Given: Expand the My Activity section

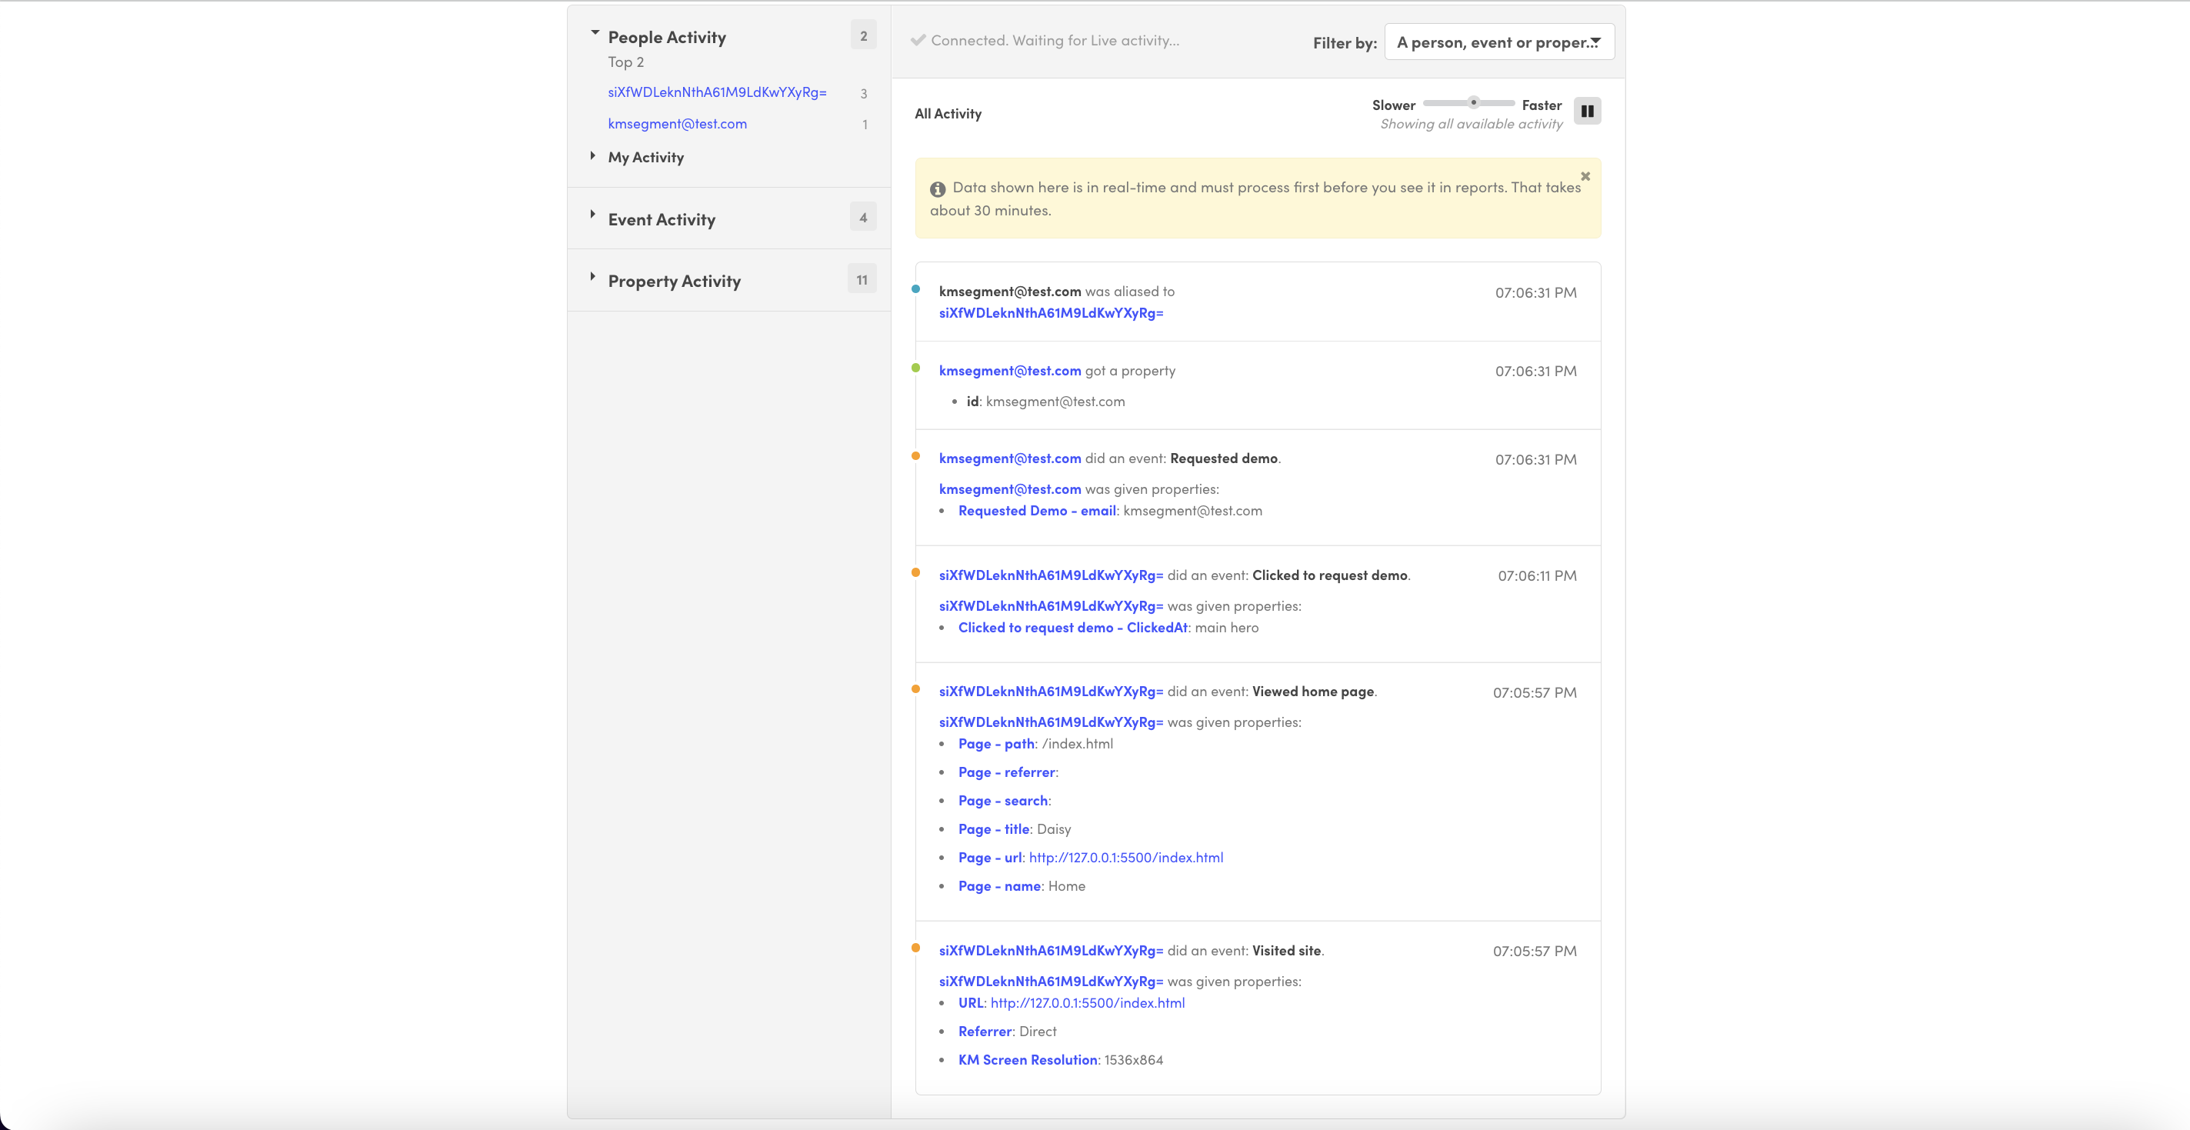Looking at the screenshot, I should click(x=592, y=155).
